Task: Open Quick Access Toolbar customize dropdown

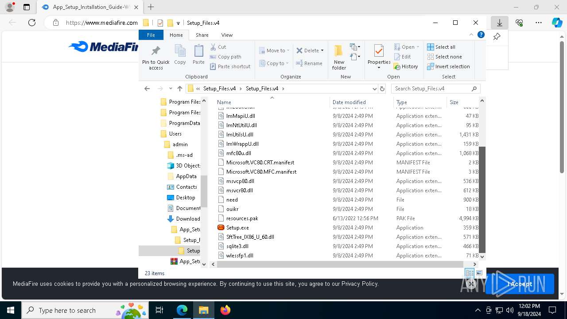Action: pos(178,23)
